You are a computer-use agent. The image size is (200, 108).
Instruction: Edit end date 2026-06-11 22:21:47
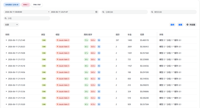59,12
